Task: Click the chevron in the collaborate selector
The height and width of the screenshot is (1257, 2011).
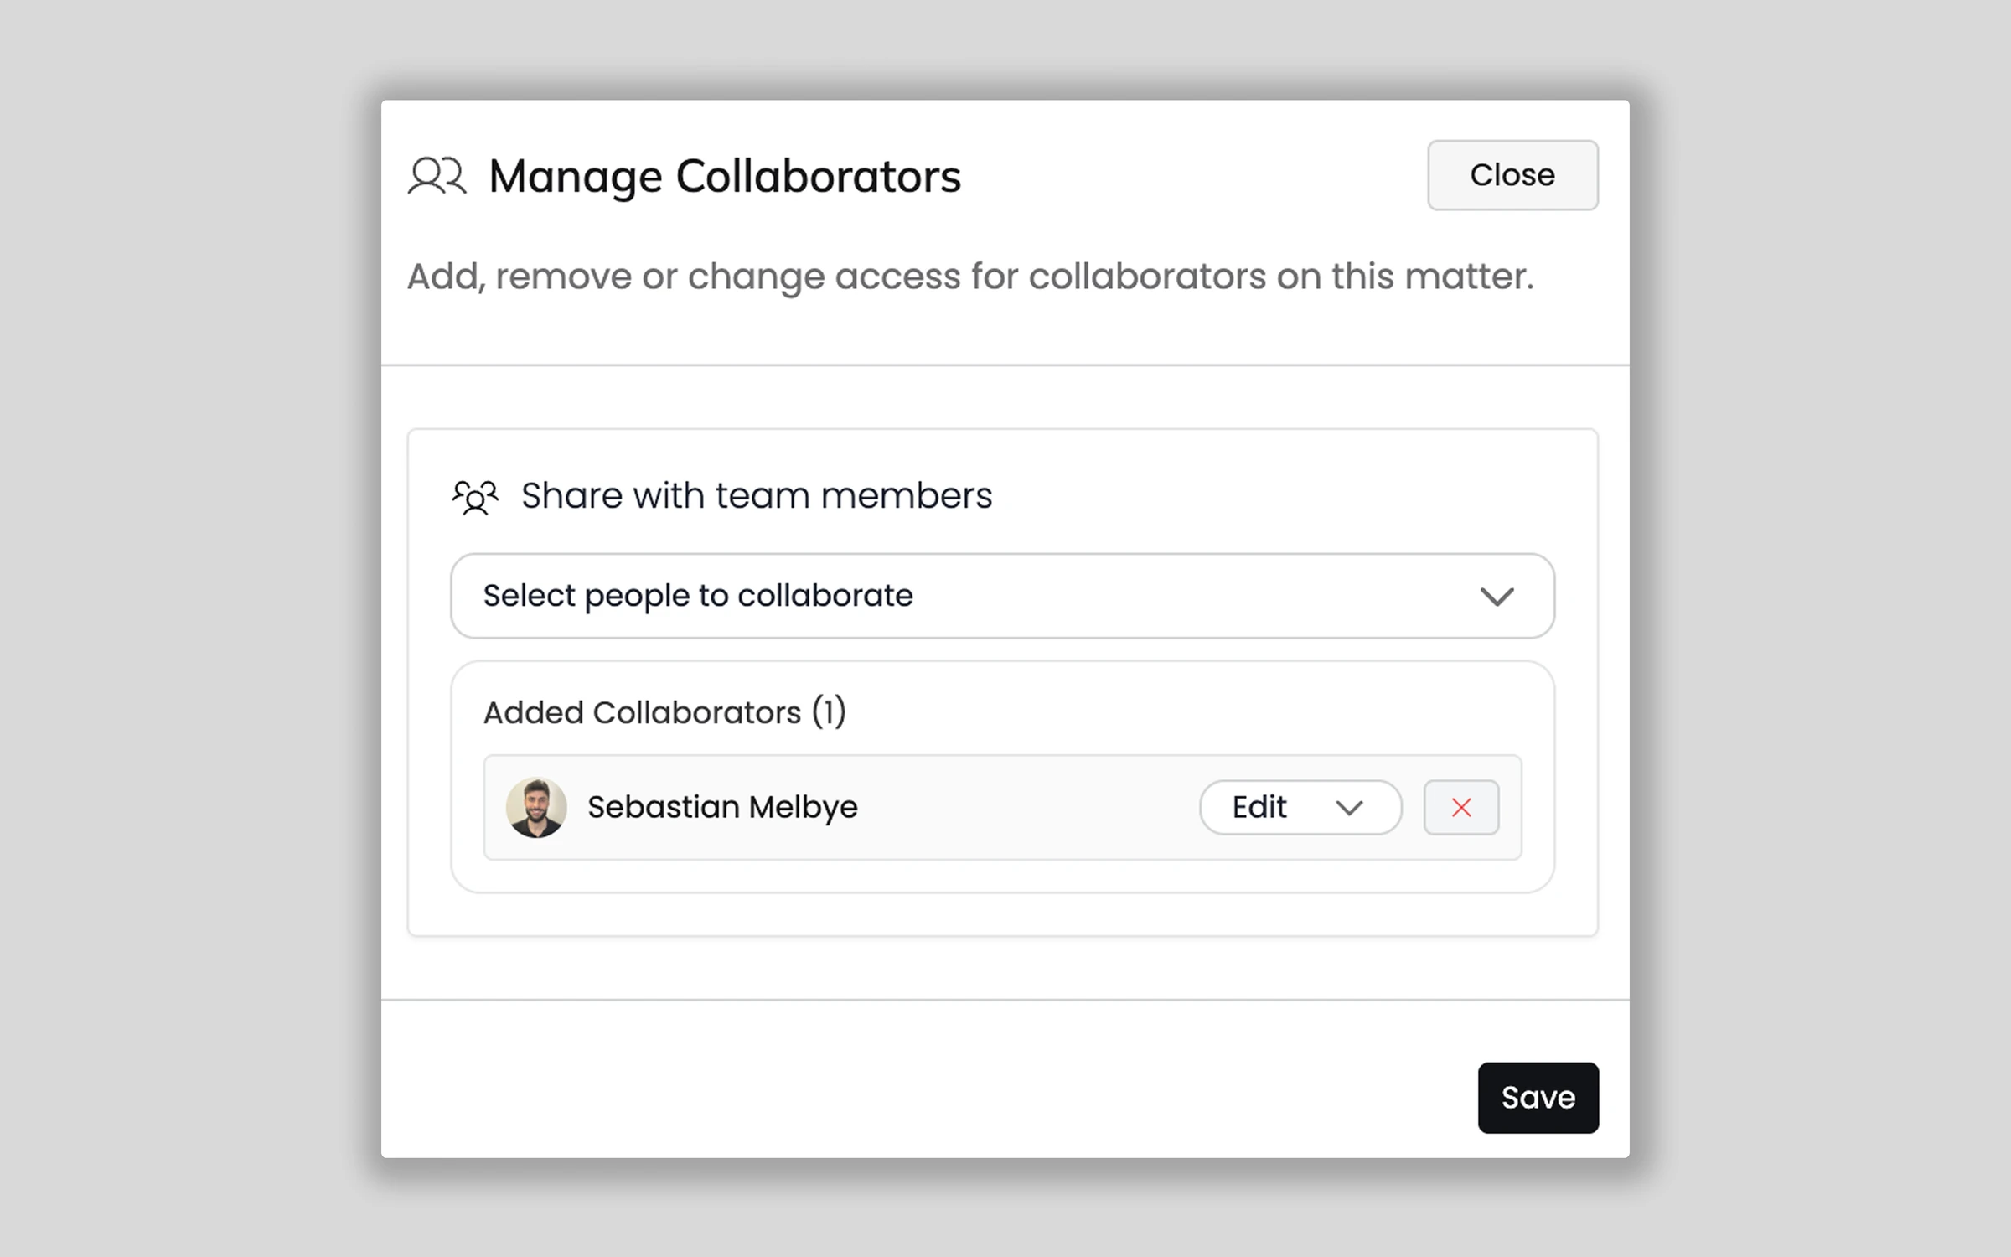Action: (x=1497, y=596)
